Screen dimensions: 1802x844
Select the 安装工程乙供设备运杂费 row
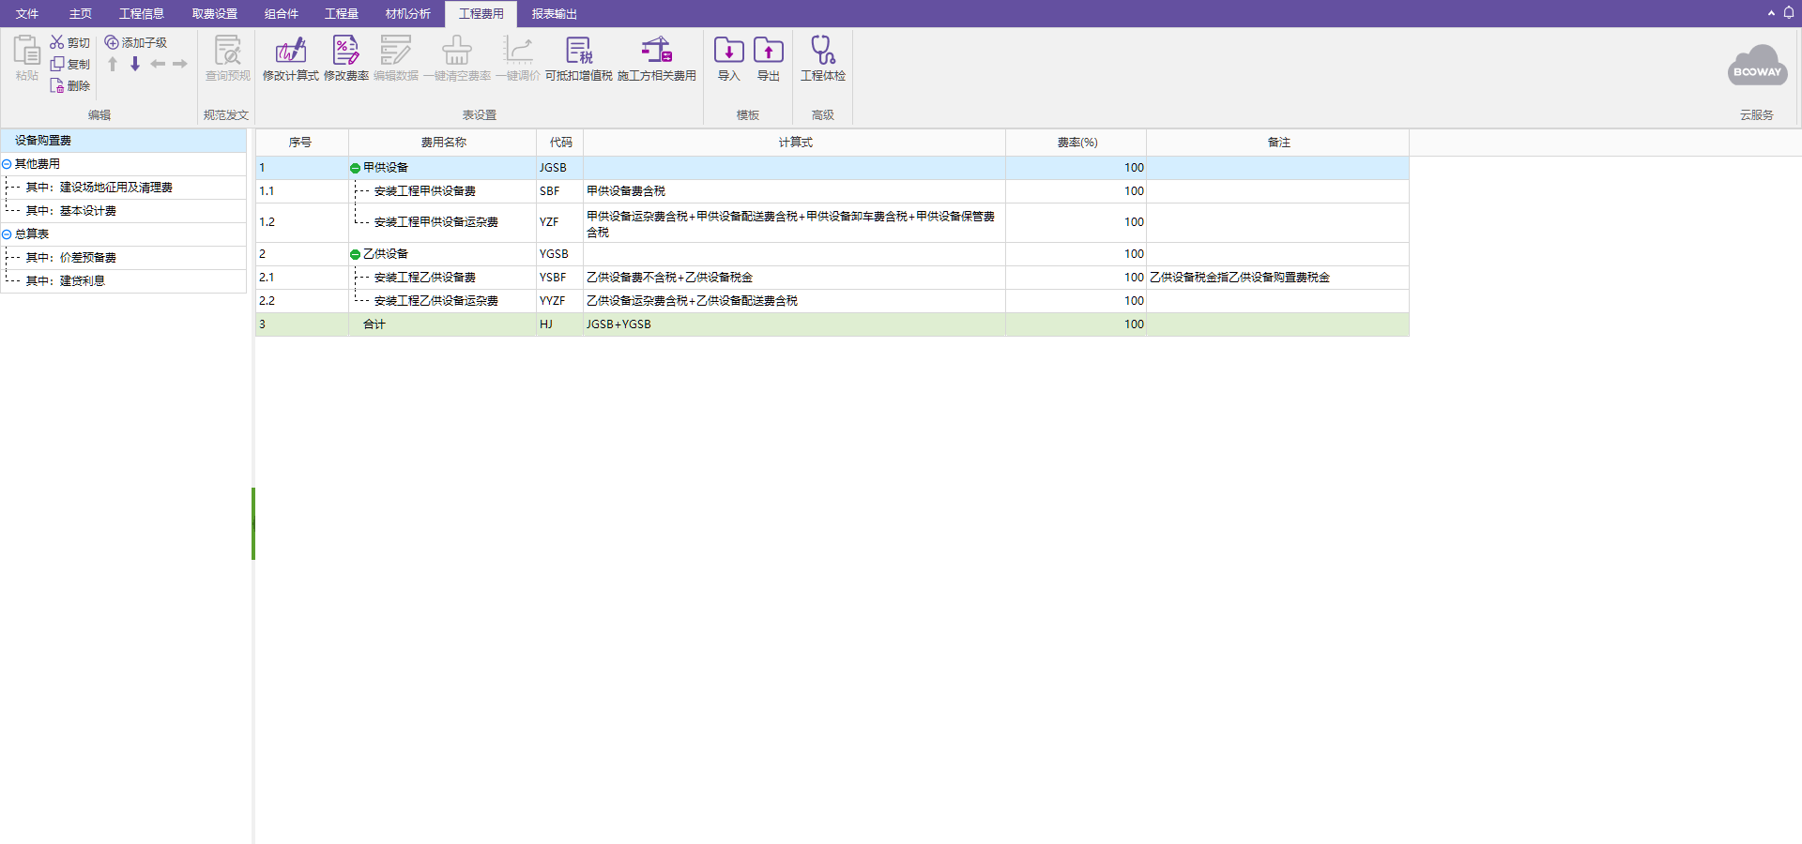[x=832, y=301]
